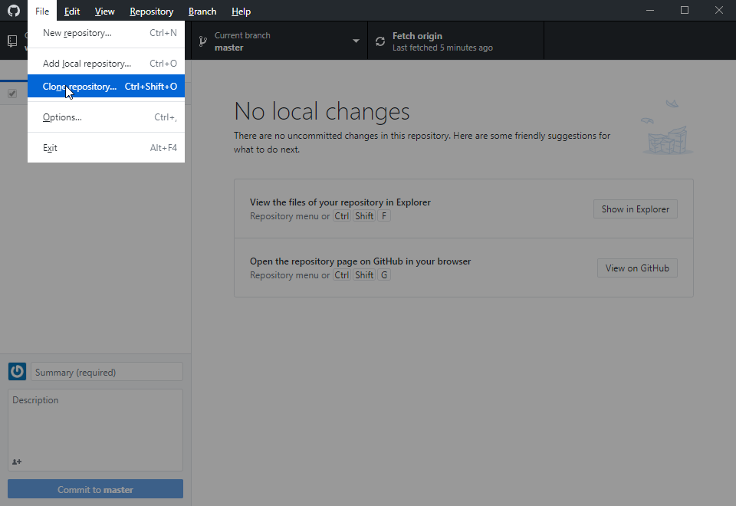Click 'Last fetched 5 minutes ago' text

pyautogui.click(x=442, y=48)
